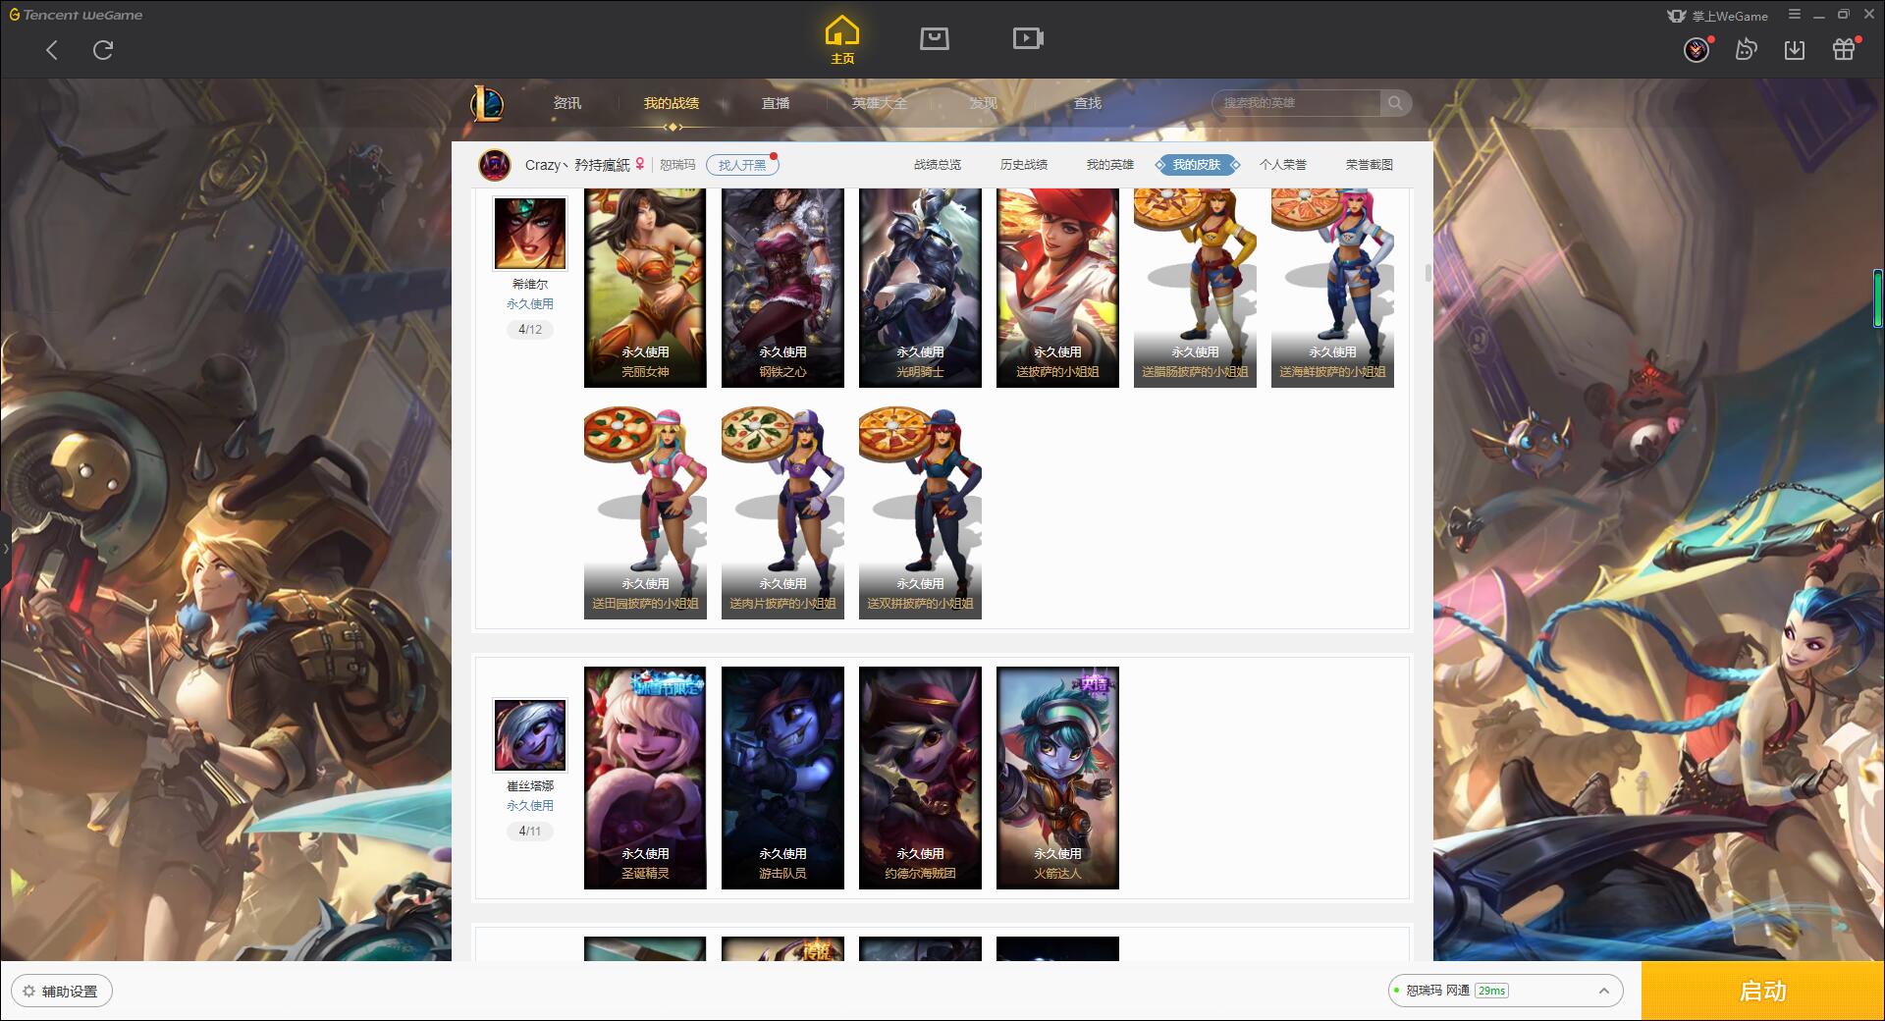Go back with the left arrow icon
Screen dimensions: 1885x1021
pos(52,50)
